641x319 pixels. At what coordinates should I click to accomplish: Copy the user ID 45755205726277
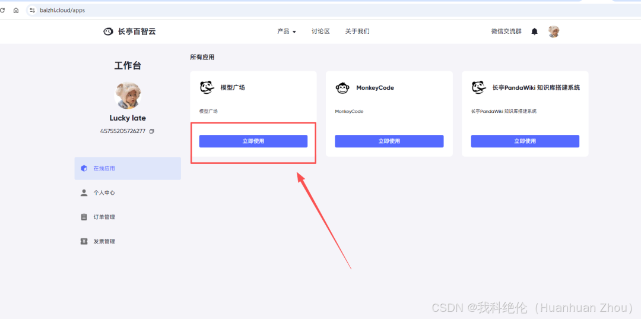click(152, 131)
